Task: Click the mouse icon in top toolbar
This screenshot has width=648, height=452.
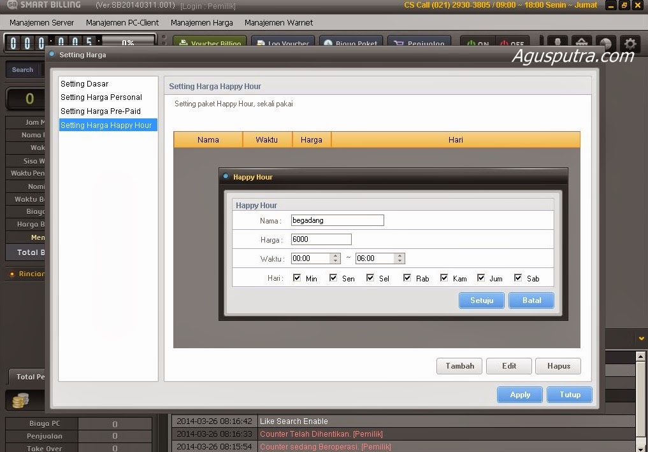Action: click(558, 41)
